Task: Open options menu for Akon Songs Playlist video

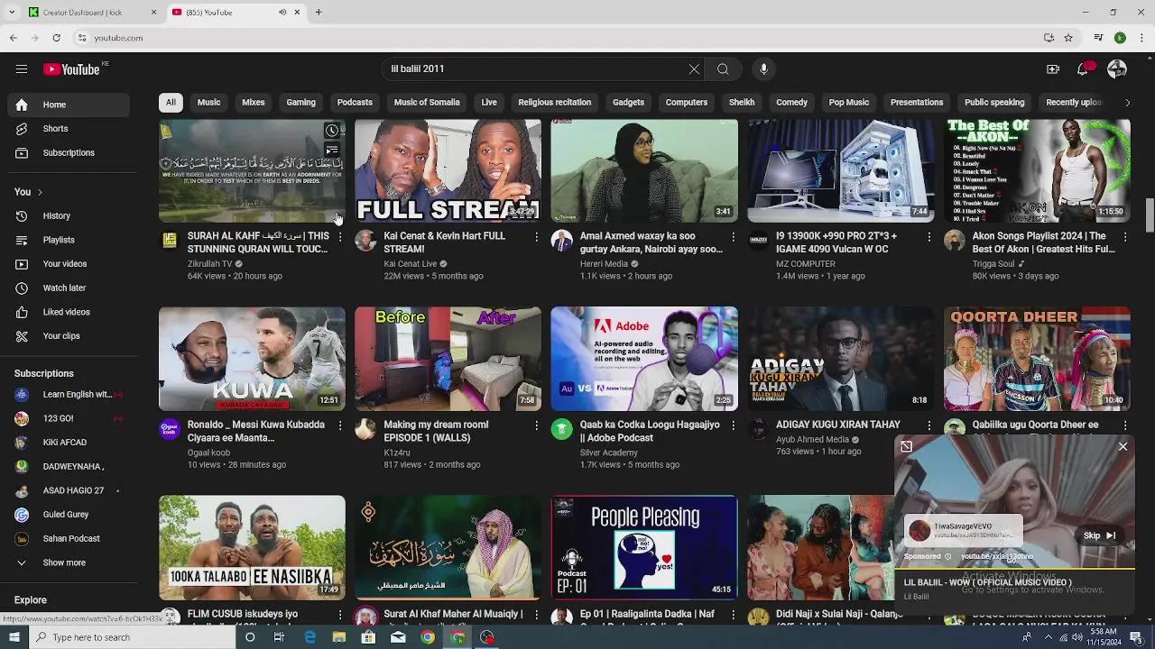Action: tap(1125, 236)
